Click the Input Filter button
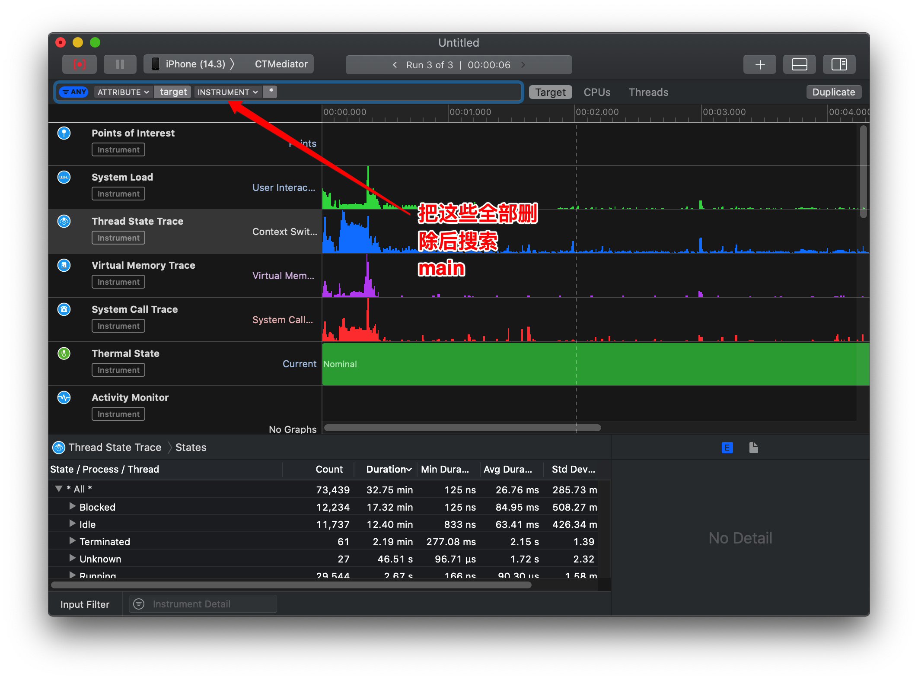Screen dimensions: 918x680 click(x=85, y=604)
